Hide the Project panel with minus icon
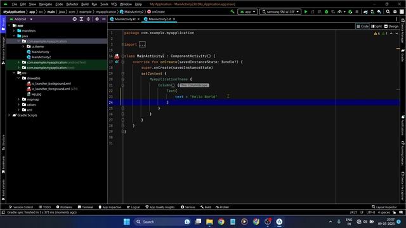Image resolution: width=406 pixels, height=228 pixels. pyautogui.click(x=104, y=19)
